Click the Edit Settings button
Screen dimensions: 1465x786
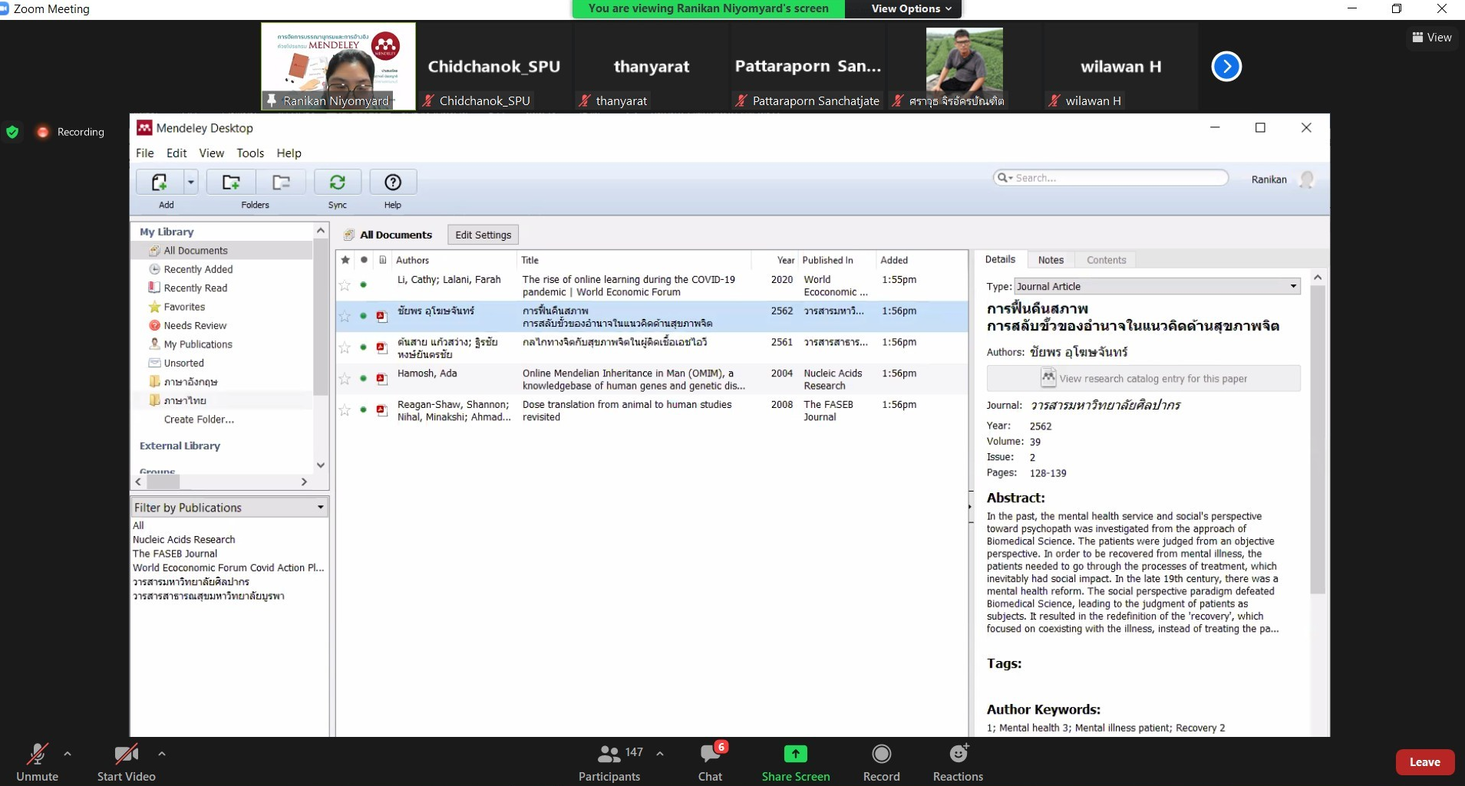pyautogui.click(x=483, y=235)
